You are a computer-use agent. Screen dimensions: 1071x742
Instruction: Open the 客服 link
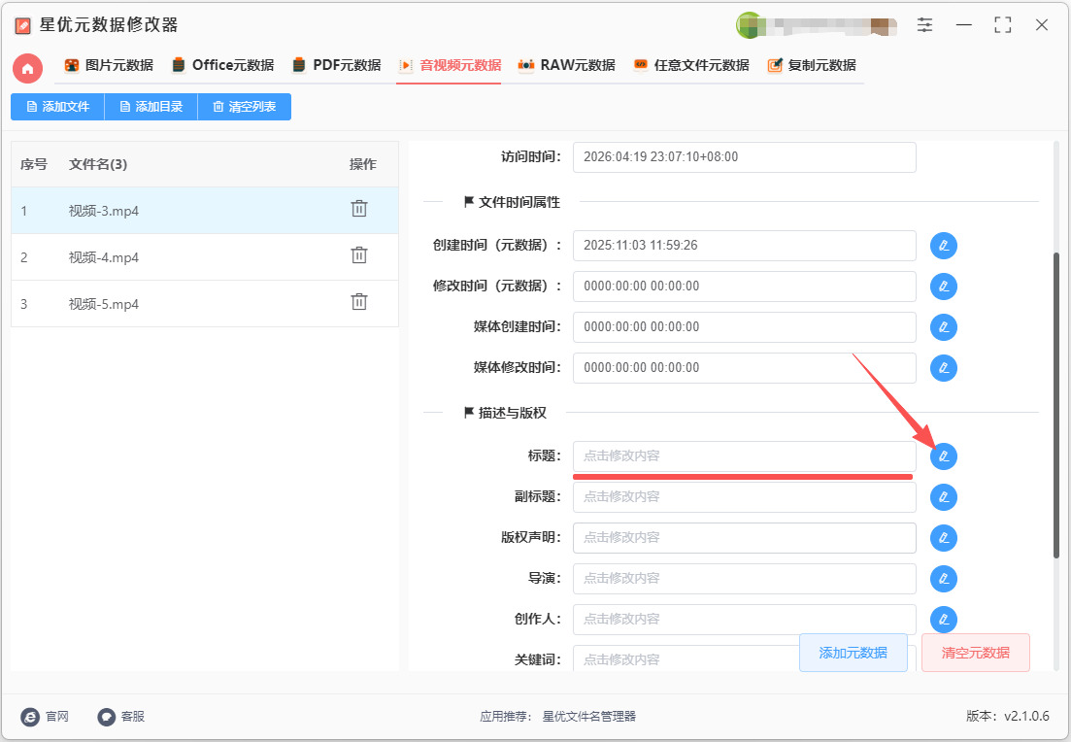click(121, 716)
